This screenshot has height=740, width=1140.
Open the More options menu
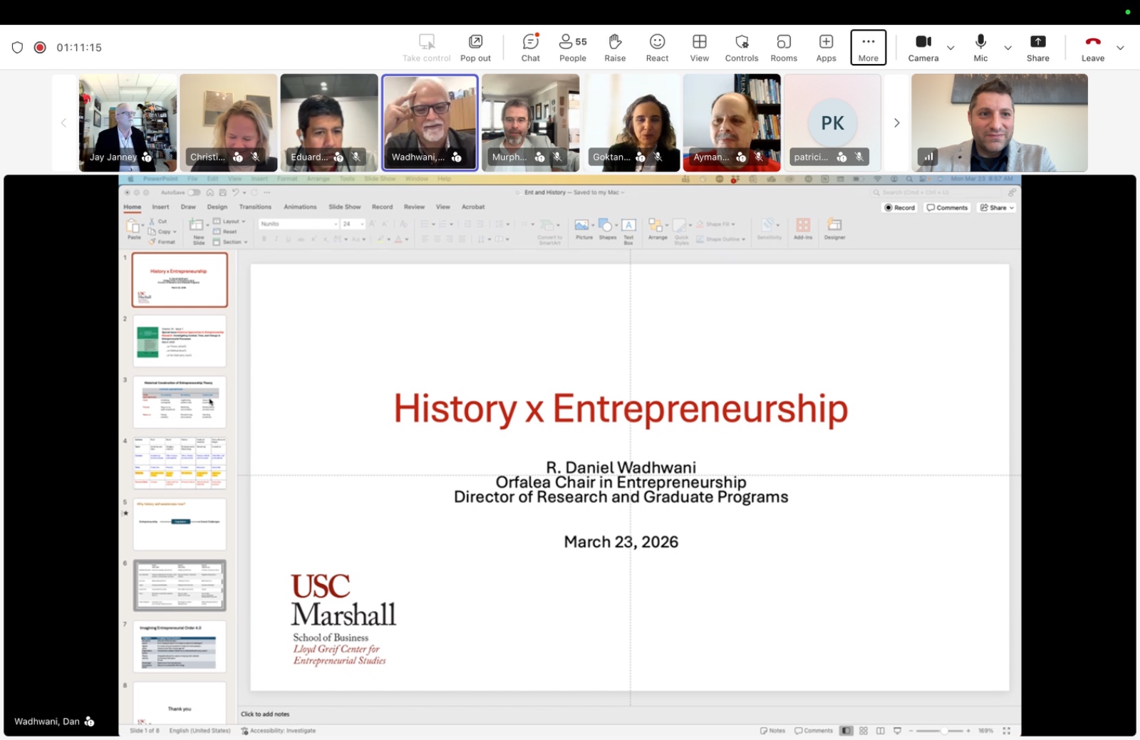click(x=868, y=48)
